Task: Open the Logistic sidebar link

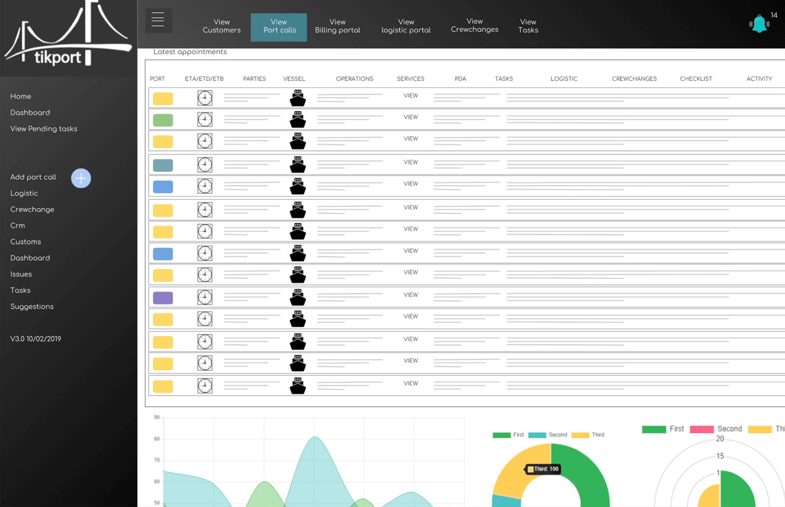Action: [24, 193]
